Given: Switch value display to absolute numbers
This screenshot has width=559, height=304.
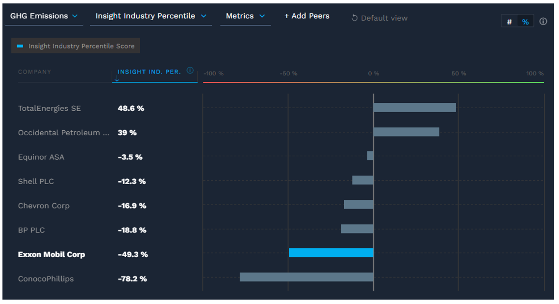Looking at the screenshot, I should pos(508,21).
